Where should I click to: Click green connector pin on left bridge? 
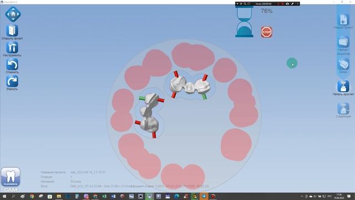pyautogui.click(x=142, y=98)
